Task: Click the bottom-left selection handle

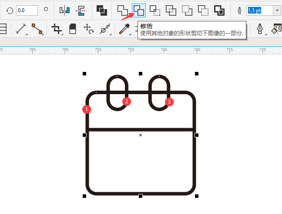Action: (84, 196)
